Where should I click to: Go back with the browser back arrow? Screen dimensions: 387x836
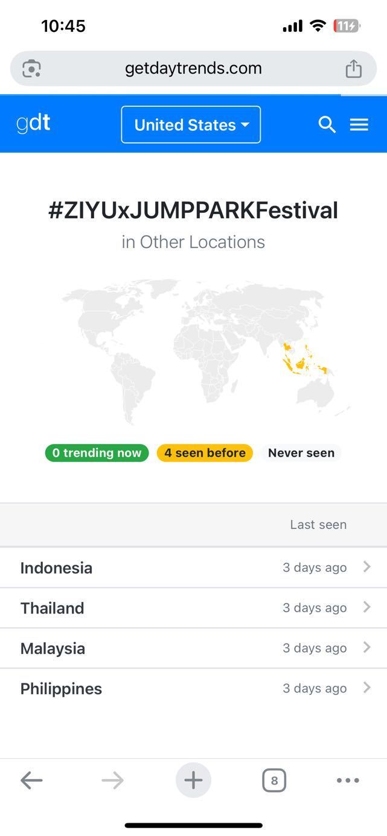coord(31,780)
